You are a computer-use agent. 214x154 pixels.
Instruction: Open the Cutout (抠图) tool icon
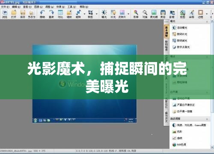(x=182, y=14)
